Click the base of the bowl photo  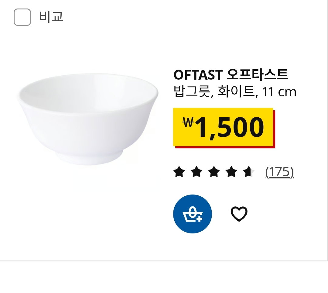(89, 157)
